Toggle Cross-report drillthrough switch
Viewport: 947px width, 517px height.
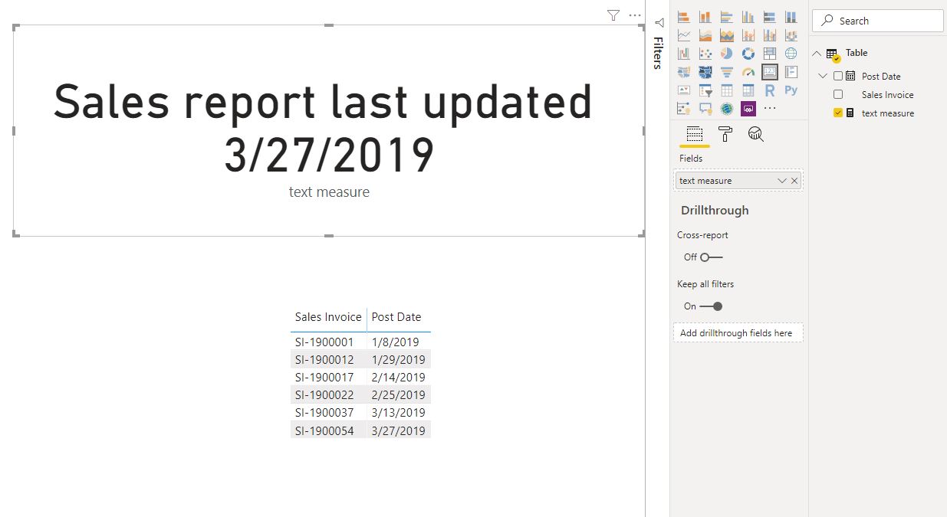click(712, 257)
